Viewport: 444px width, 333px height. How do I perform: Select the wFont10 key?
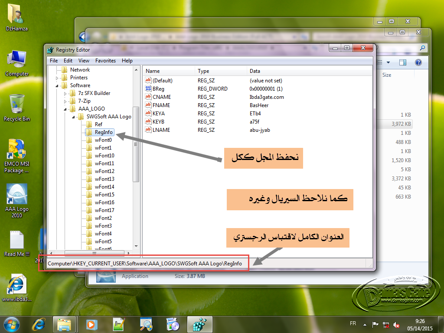(x=104, y=156)
